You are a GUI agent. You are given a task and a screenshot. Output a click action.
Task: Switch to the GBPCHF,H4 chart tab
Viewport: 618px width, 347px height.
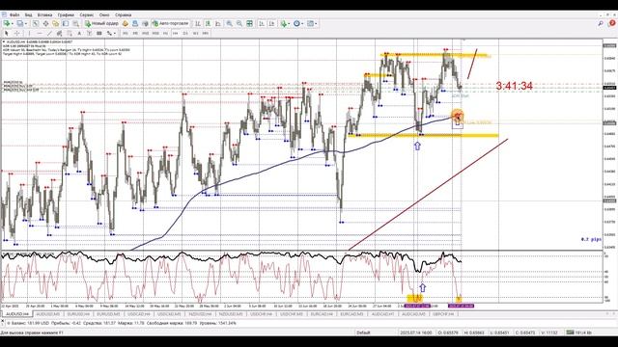pyautogui.click(x=443, y=314)
